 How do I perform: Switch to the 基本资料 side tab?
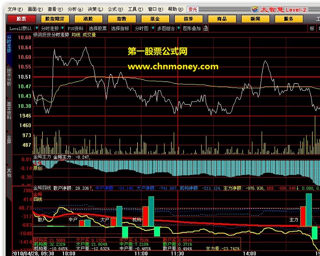9,111
